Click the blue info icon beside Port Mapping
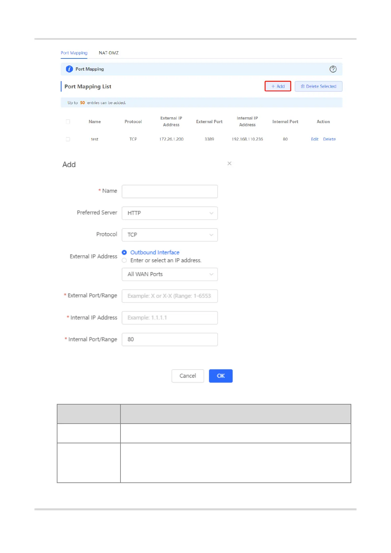The width and height of the screenshot is (391, 553). click(x=69, y=69)
